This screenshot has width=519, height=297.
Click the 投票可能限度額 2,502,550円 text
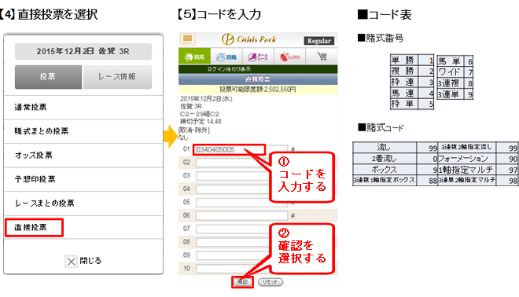pyautogui.click(x=258, y=90)
